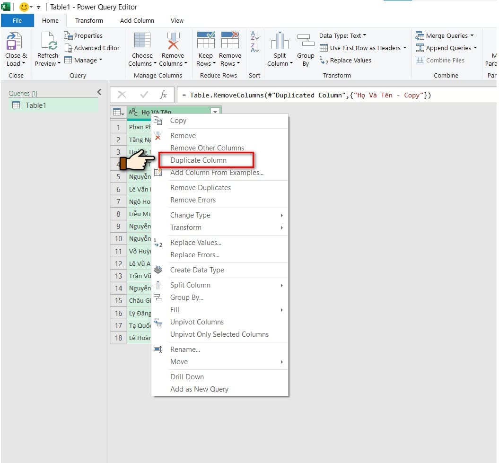The image size is (499, 463).
Task: Open the Add Column tab
Action: 137,20
